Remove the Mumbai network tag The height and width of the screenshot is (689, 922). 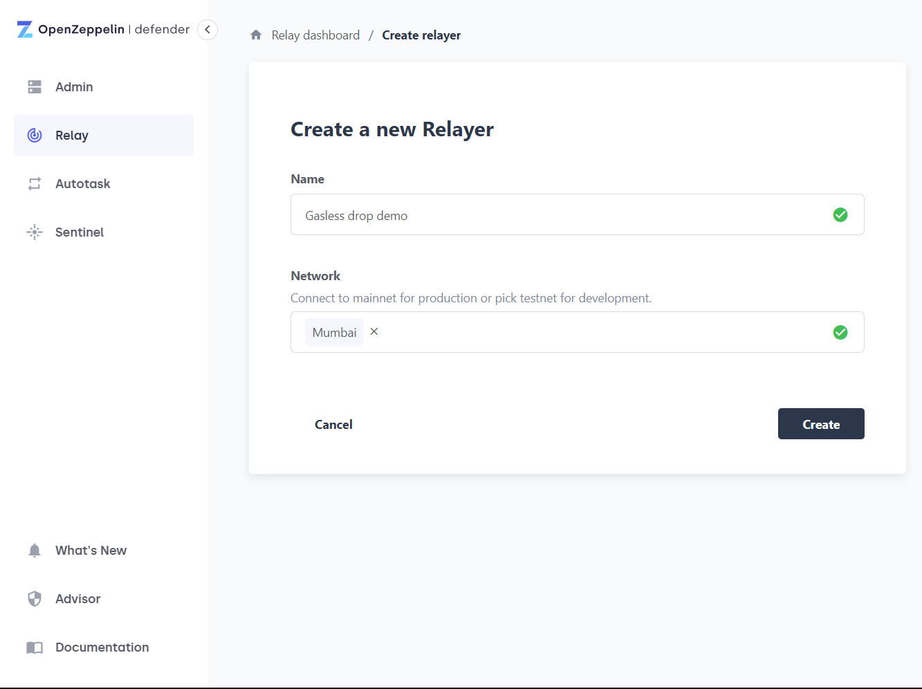click(x=374, y=331)
